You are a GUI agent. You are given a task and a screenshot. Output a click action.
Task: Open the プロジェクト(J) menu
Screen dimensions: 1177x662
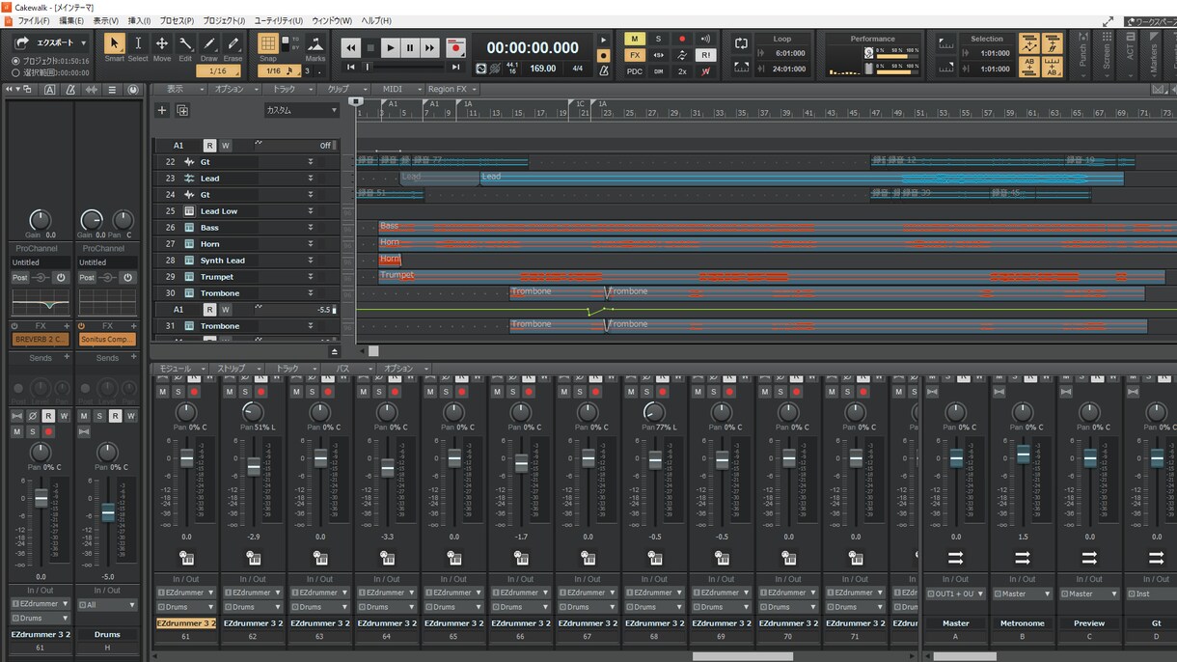pyautogui.click(x=224, y=20)
